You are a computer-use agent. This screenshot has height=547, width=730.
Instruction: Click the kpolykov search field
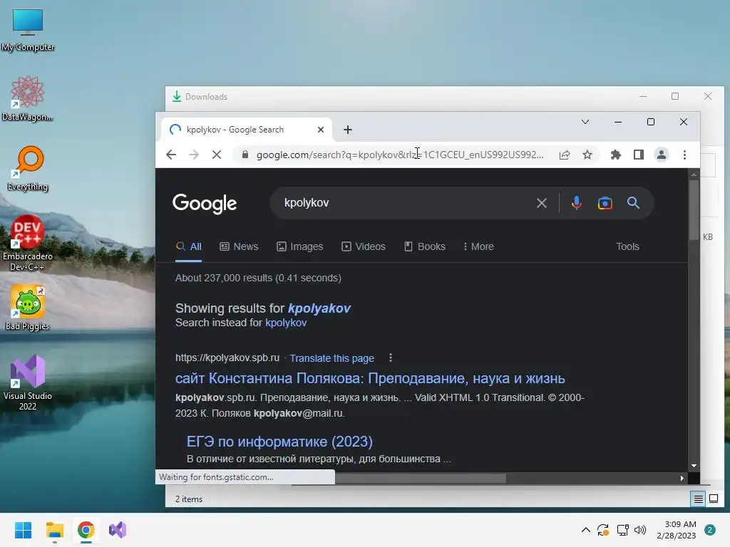tap(405, 203)
